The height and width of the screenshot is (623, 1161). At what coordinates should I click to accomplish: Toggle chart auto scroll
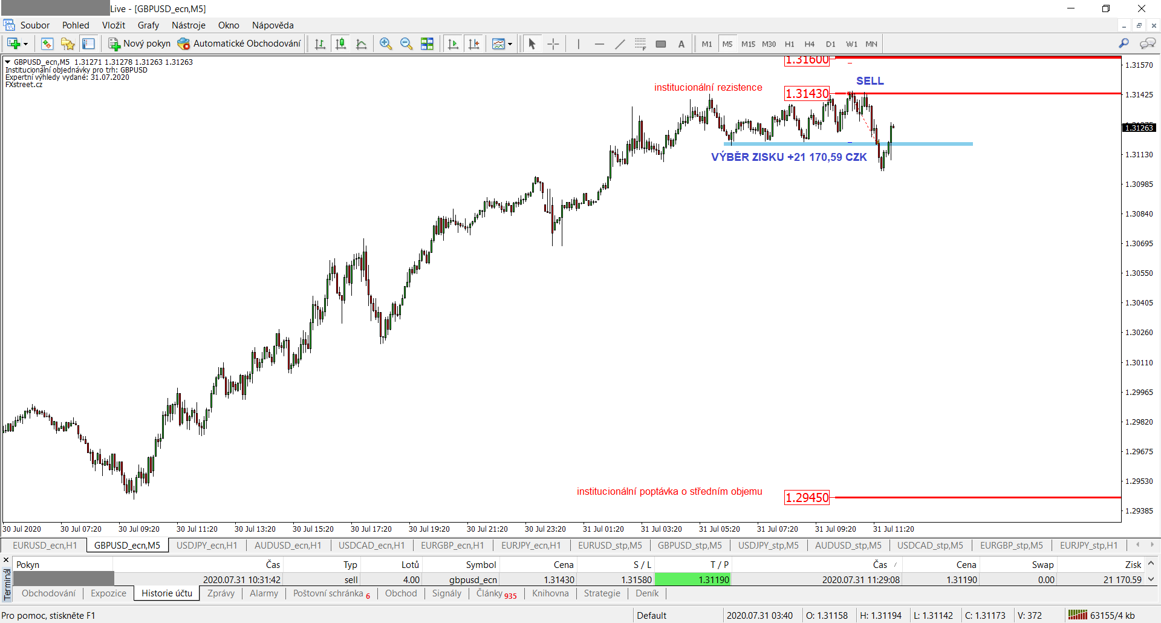point(453,44)
